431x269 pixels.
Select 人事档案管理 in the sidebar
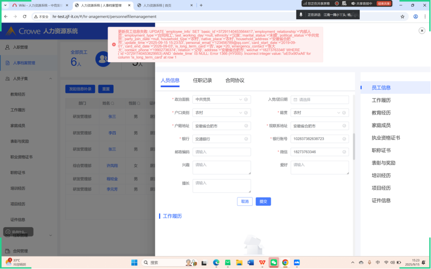tap(28, 63)
